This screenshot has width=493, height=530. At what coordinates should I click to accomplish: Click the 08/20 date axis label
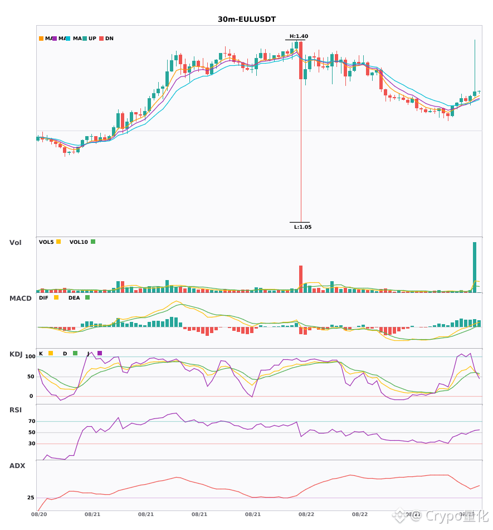(x=39, y=514)
